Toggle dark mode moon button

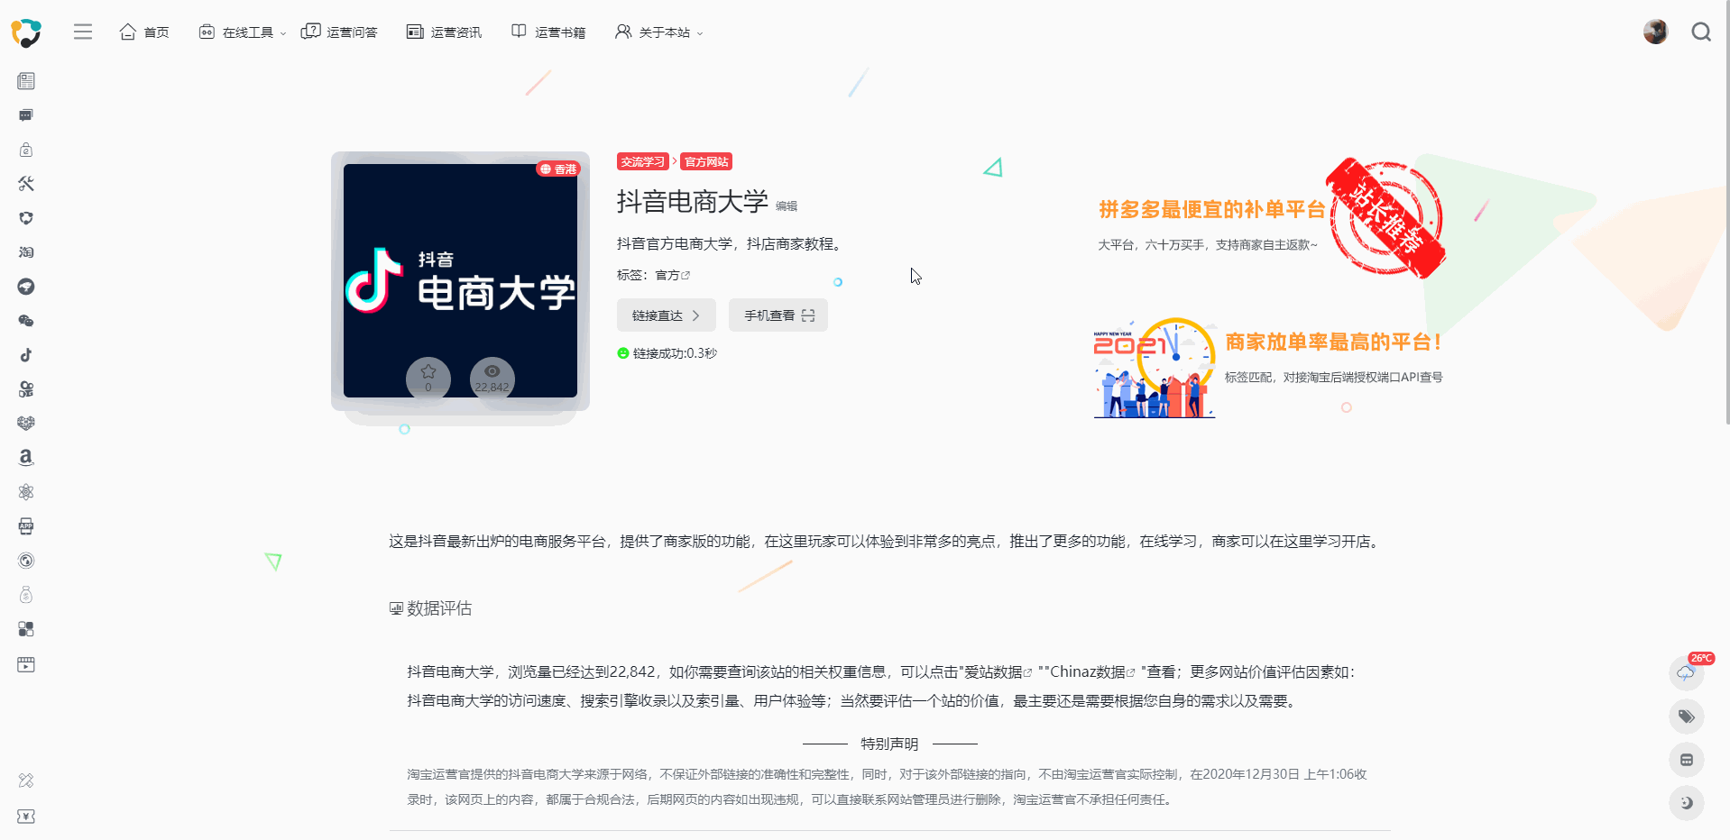[1686, 803]
